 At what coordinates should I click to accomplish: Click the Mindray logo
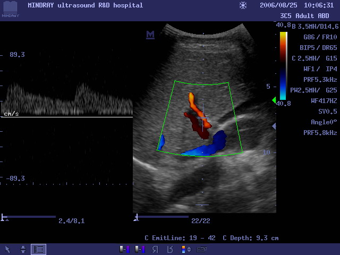click(11, 9)
